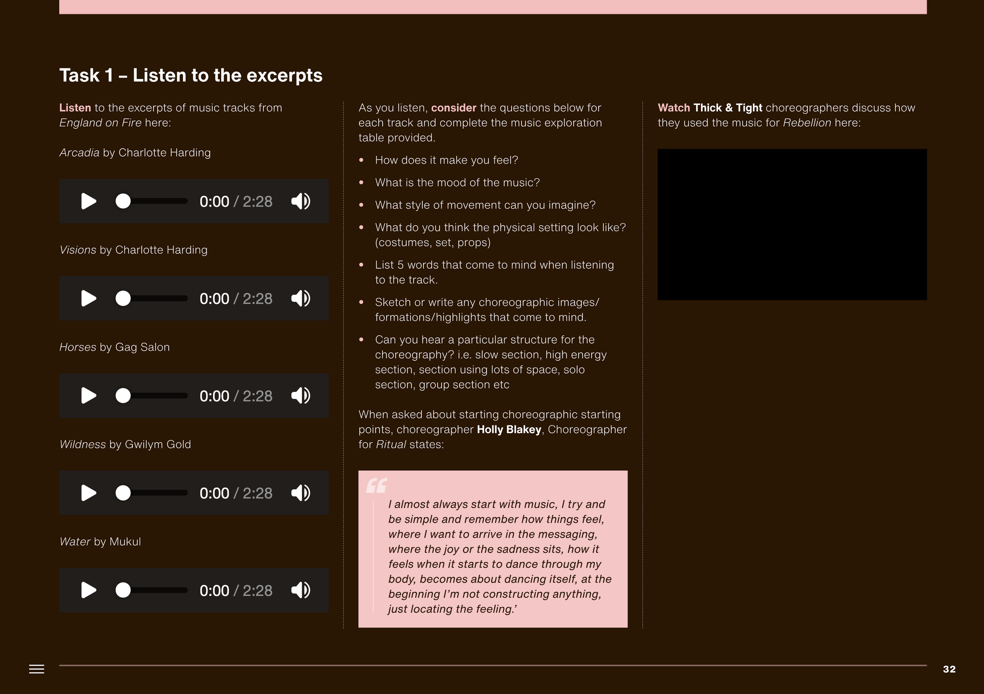Play the Arcadia audio excerpt
Viewport: 984px width, 694px height.
tap(88, 201)
